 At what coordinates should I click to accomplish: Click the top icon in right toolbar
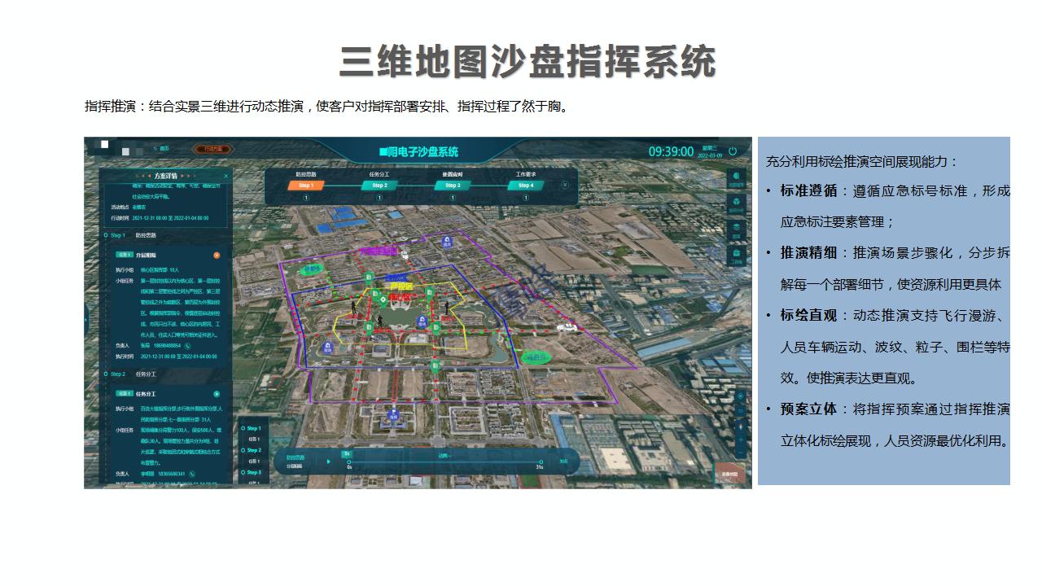coord(736,178)
